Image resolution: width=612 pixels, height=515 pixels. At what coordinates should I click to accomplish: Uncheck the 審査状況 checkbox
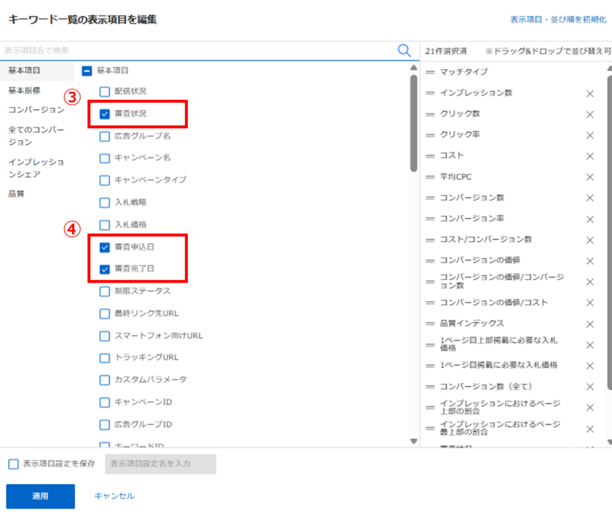point(105,114)
